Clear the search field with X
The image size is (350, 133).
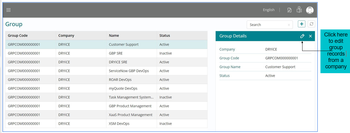[289, 25]
